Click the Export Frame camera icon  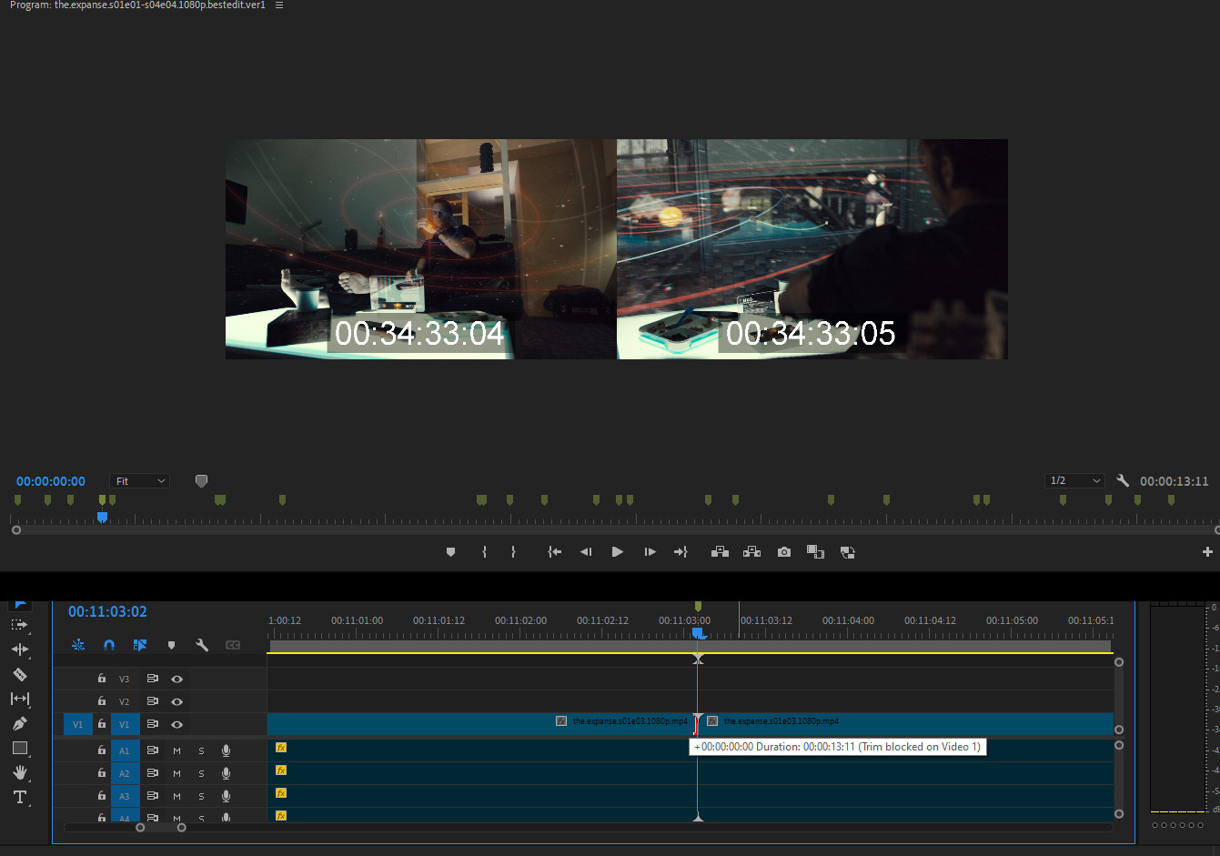coord(784,552)
